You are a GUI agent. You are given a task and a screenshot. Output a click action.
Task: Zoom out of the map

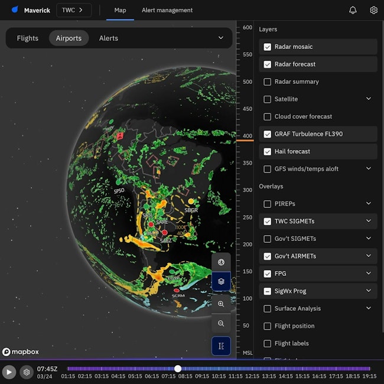tap(221, 323)
